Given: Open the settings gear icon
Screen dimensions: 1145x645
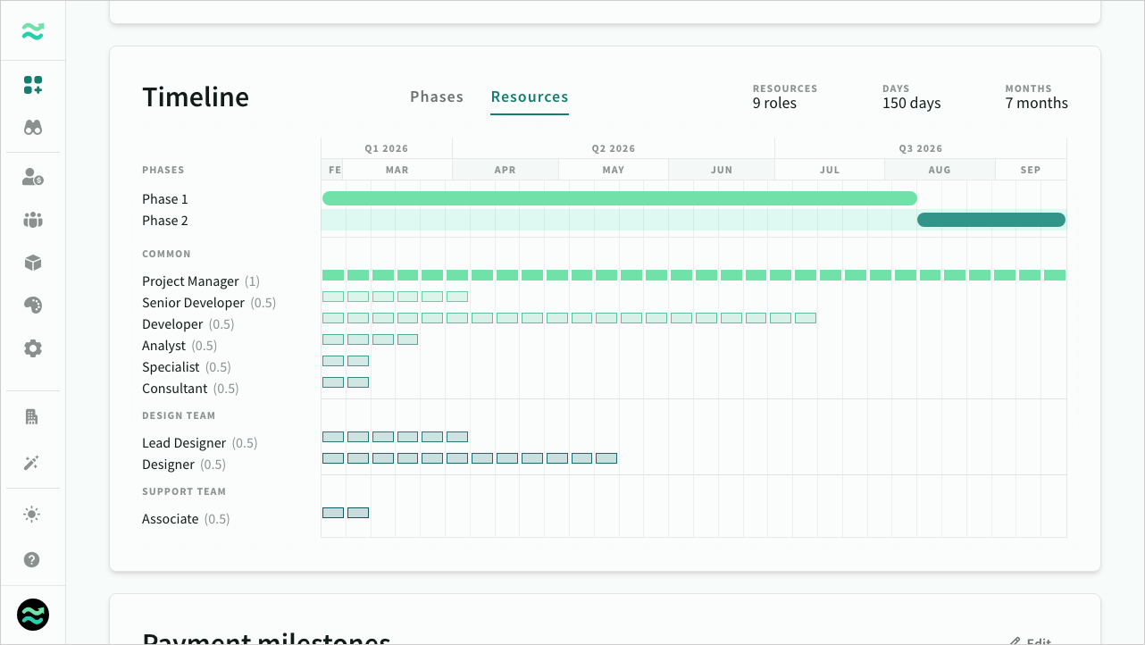Looking at the screenshot, I should [x=33, y=348].
